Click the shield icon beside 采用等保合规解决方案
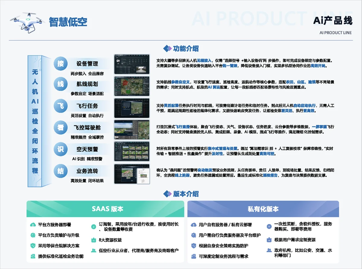 [33, 246]
